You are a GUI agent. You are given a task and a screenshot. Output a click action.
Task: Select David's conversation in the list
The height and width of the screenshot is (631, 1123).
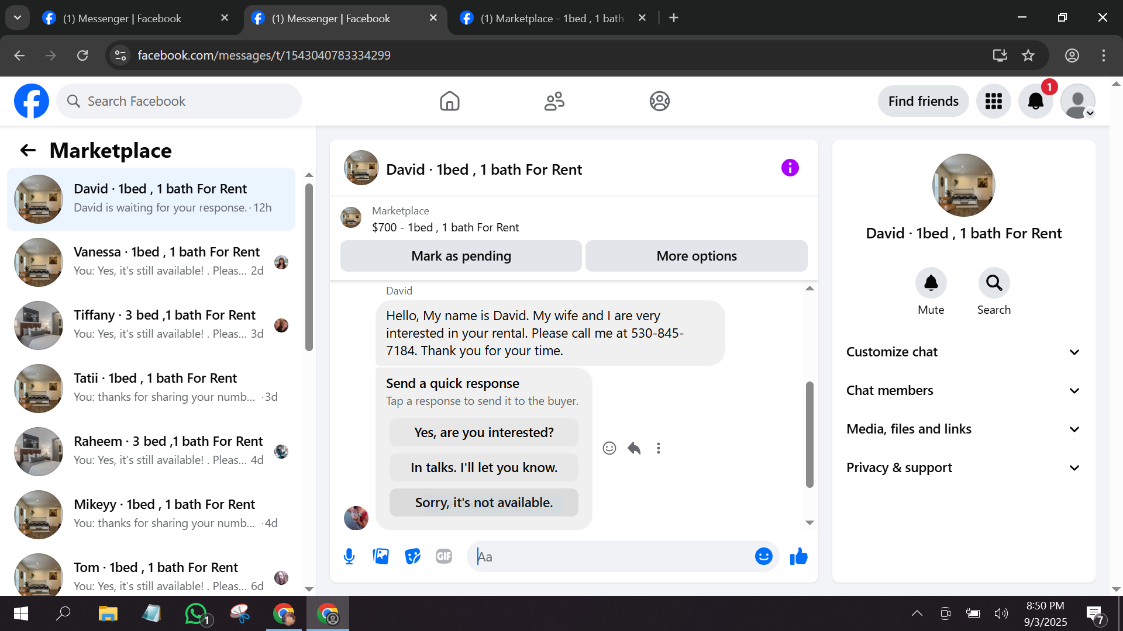click(151, 199)
